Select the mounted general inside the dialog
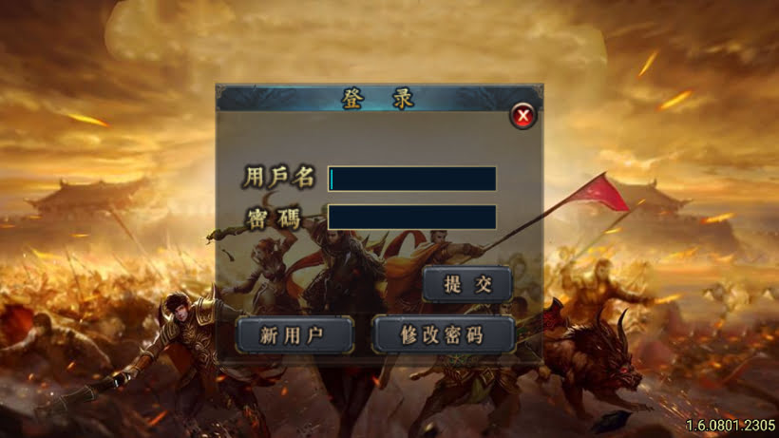 coord(343,268)
